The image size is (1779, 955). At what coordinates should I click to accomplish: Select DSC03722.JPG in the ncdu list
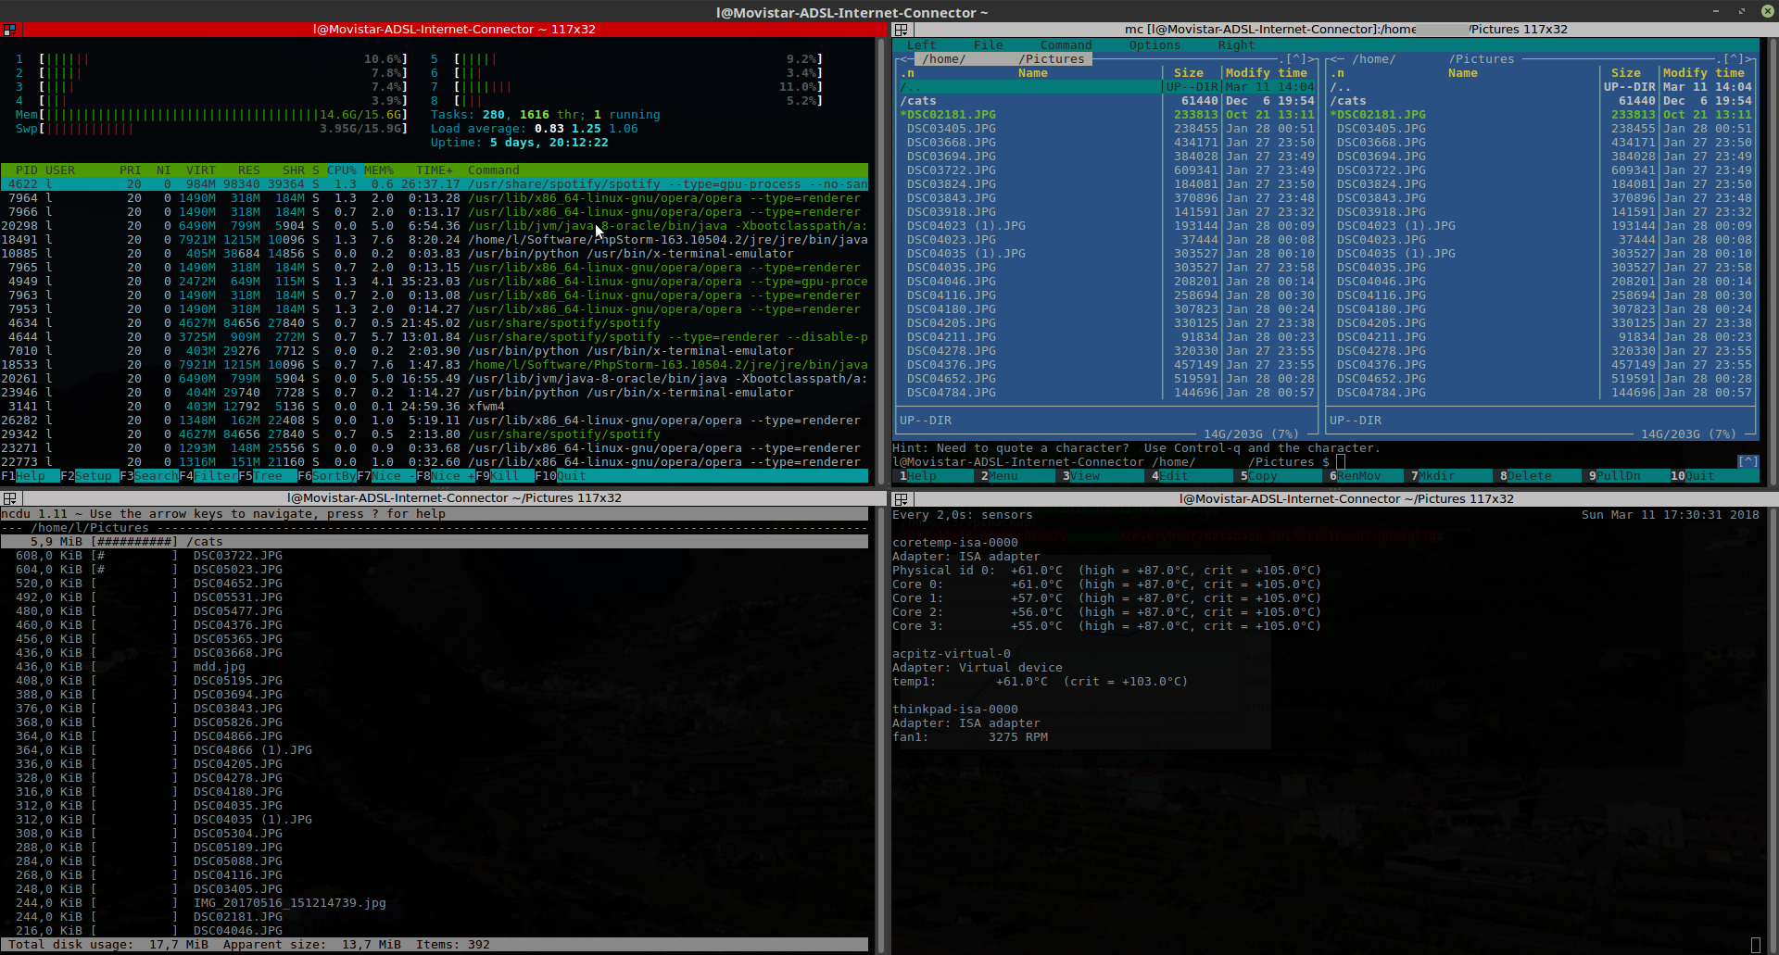click(x=435, y=556)
